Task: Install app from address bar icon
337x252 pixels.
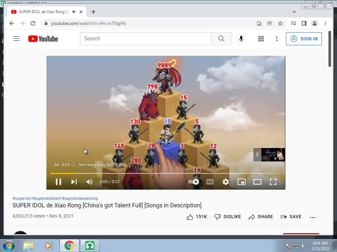Action: click(x=259, y=23)
